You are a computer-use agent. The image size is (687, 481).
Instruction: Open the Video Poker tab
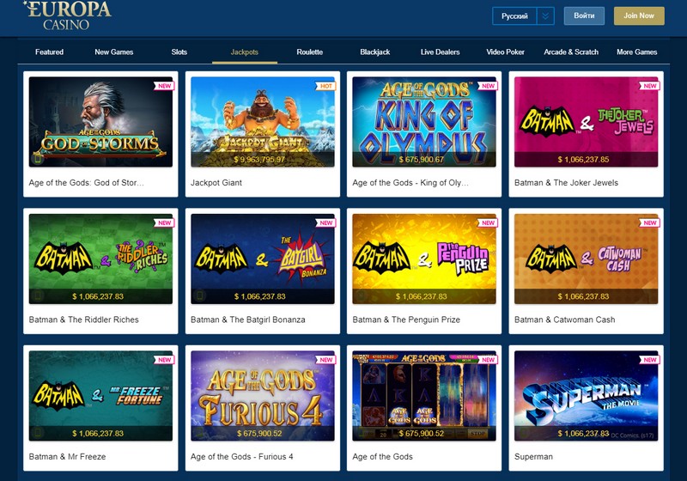[505, 52]
